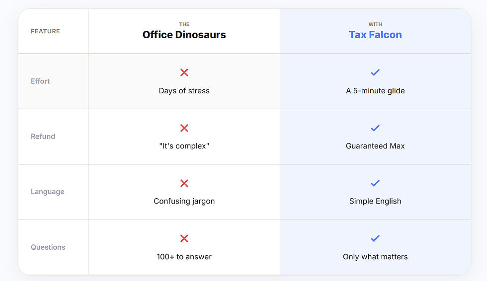The height and width of the screenshot is (281, 487).
Task: Click the blue checkmark in Questions row
Action: [375, 238]
